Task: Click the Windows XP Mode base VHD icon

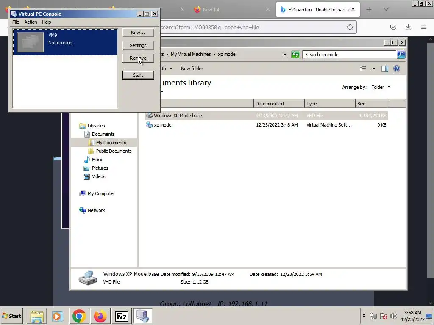Action: [x=150, y=115]
